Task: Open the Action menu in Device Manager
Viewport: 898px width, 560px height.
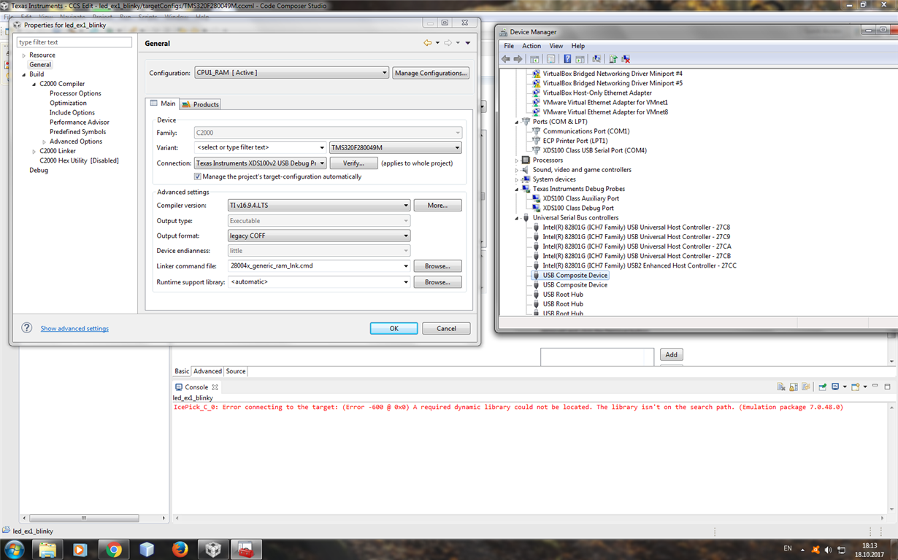Action: click(x=531, y=46)
